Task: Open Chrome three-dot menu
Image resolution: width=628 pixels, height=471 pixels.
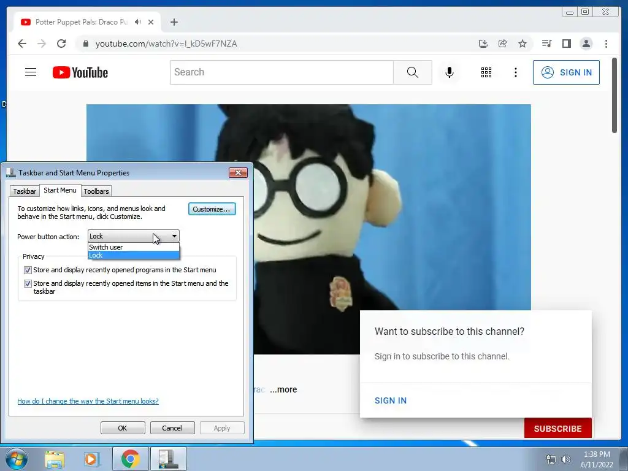Action: [606, 44]
